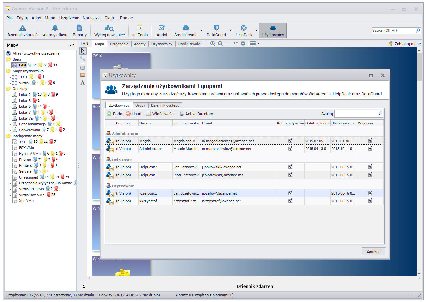Launch netTools from the toolbar
Screen dimensions: 426x302
pyautogui.click(x=140, y=31)
